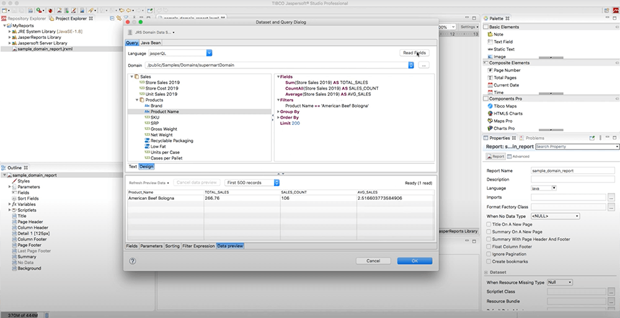
Task: Select Sort Fields in Outline
Action: (x=25, y=199)
